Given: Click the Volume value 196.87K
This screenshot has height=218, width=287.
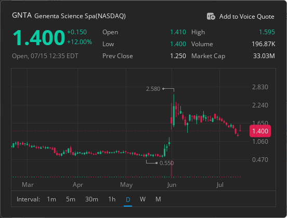Looking at the screenshot, I should [x=264, y=44].
